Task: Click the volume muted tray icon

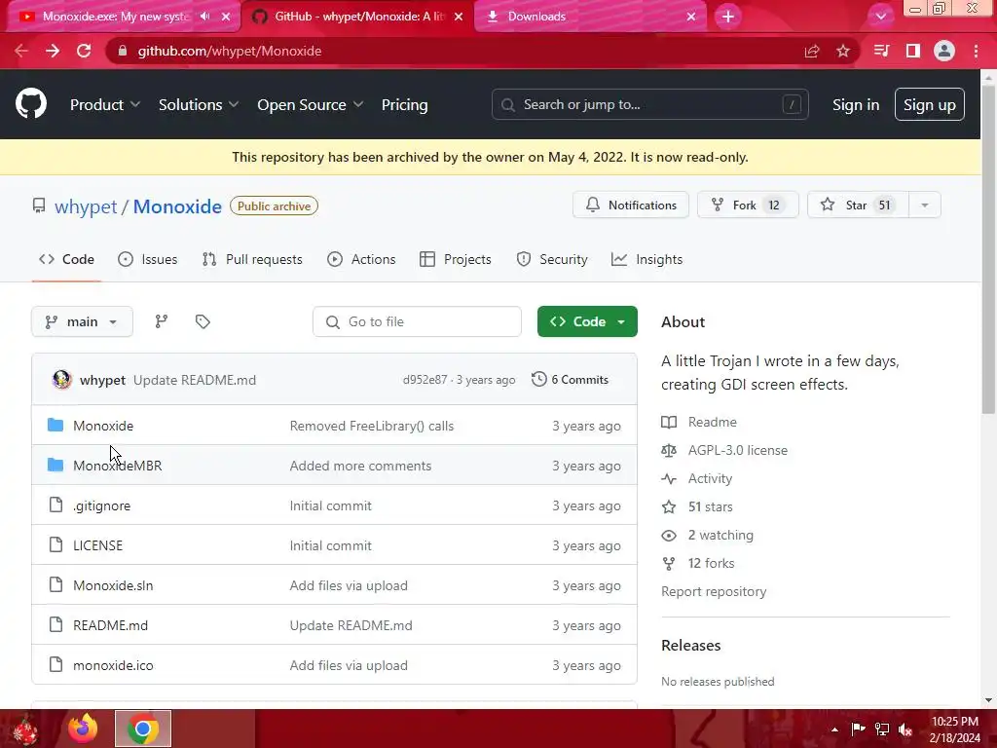Action: click(905, 729)
